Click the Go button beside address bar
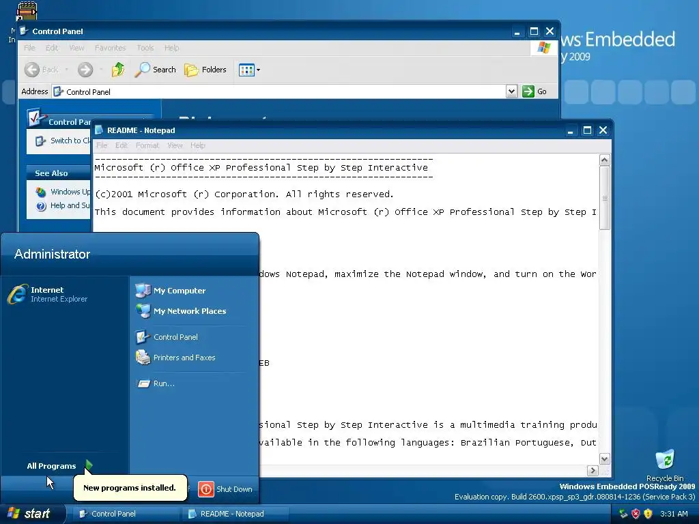Screen dimensions: 699x524 coord(534,91)
